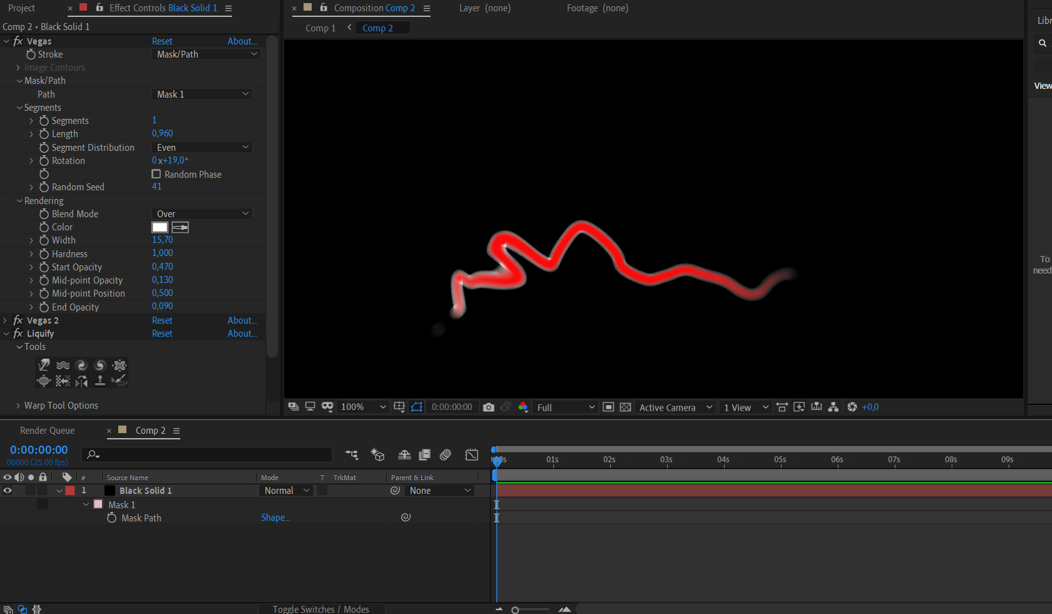The image size is (1052, 614).
Task: Click the Vegas color eyedropper button
Action: coord(180,227)
